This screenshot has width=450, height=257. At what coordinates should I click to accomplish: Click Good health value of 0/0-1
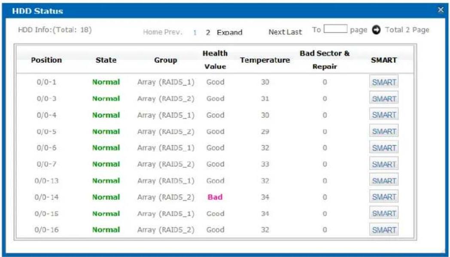[215, 82]
